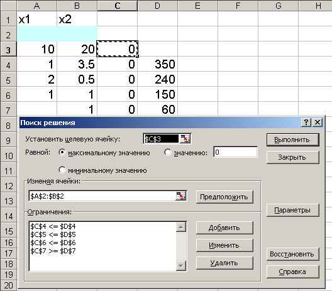
Task: Click Добавить to add a constraint
Action: point(224,228)
